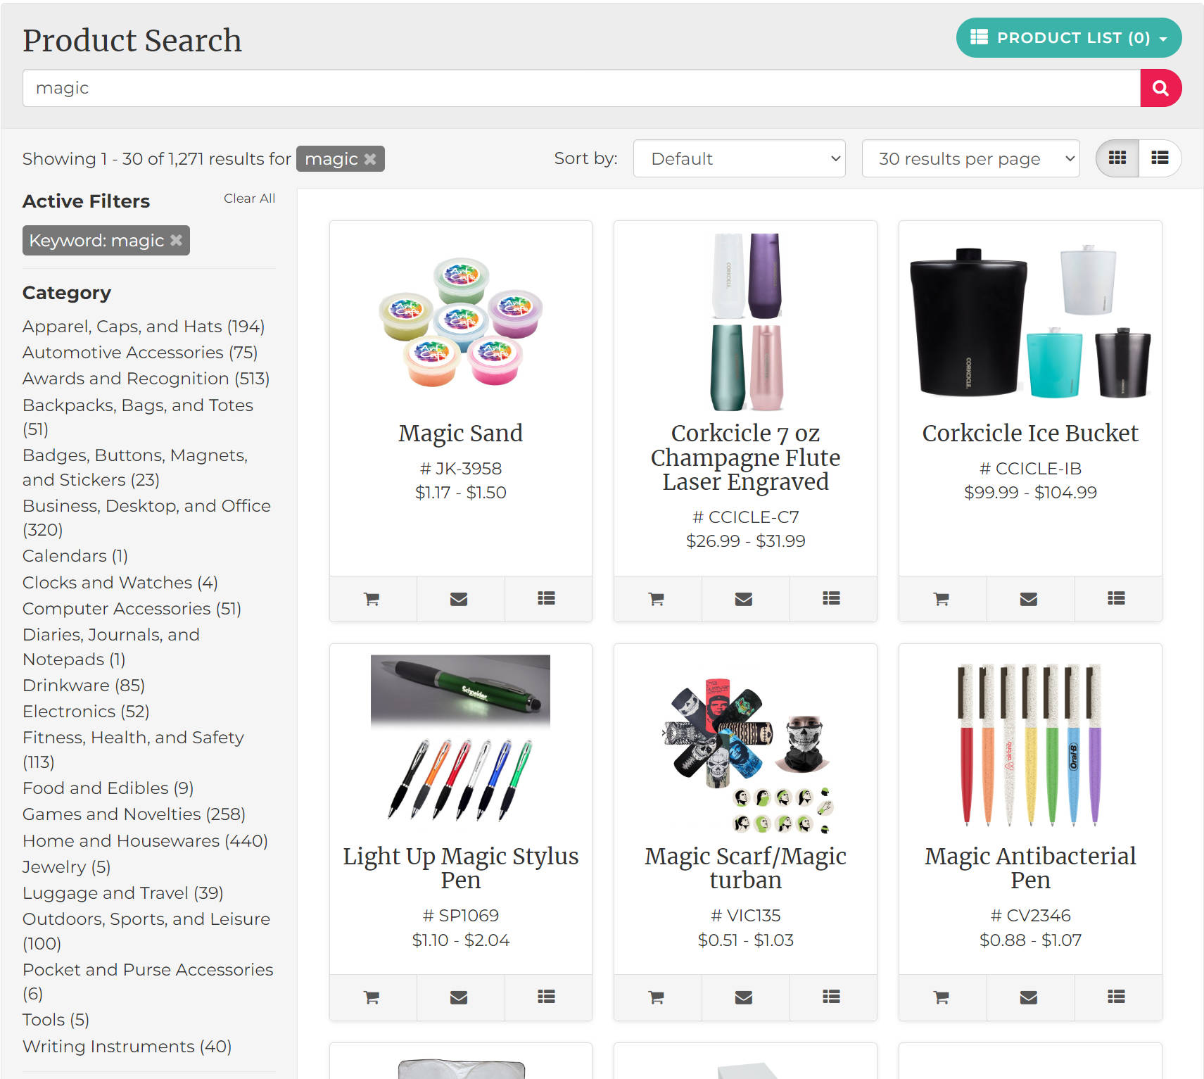Filter by Outdoors, Sports, and Leisure
This screenshot has height=1079, width=1204.
(x=146, y=931)
